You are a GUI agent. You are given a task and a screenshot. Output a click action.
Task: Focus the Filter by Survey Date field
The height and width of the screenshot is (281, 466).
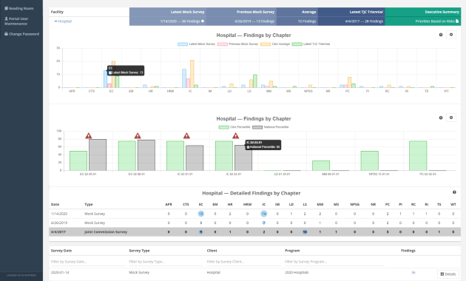pos(88,262)
